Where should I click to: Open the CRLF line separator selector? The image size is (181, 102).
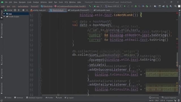coord(157,101)
